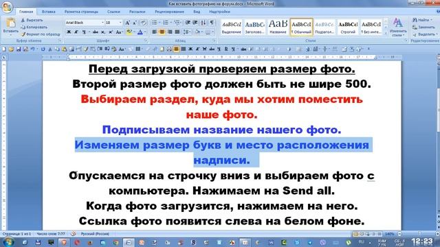
Task: Toggle italic (К) in the ribbon
Action: pos(76,32)
